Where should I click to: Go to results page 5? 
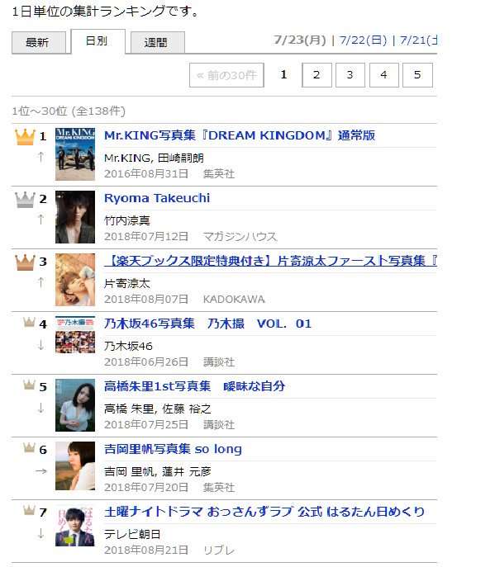tap(417, 75)
